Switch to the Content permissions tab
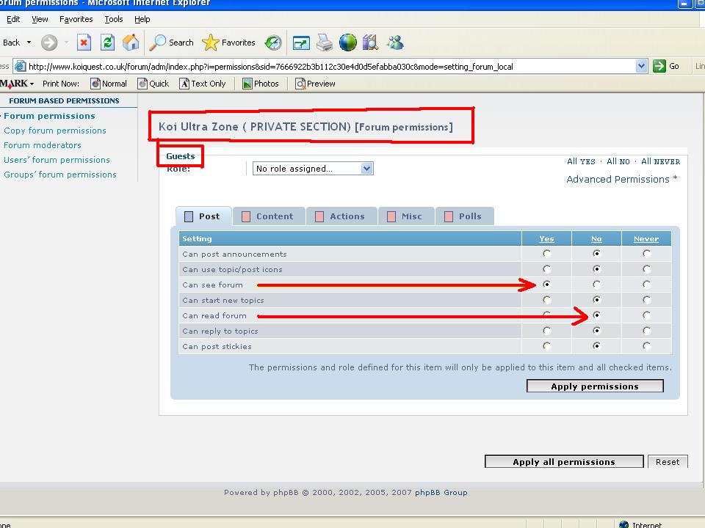This screenshot has height=528, width=705. click(267, 216)
